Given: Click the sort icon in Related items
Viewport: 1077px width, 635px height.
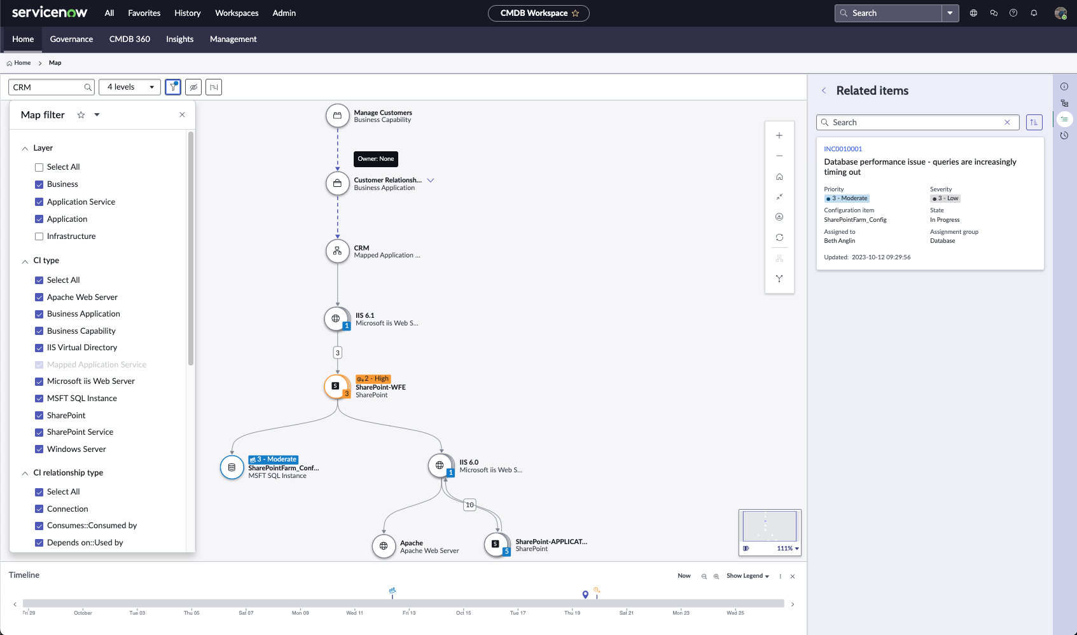Looking at the screenshot, I should 1034,123.
